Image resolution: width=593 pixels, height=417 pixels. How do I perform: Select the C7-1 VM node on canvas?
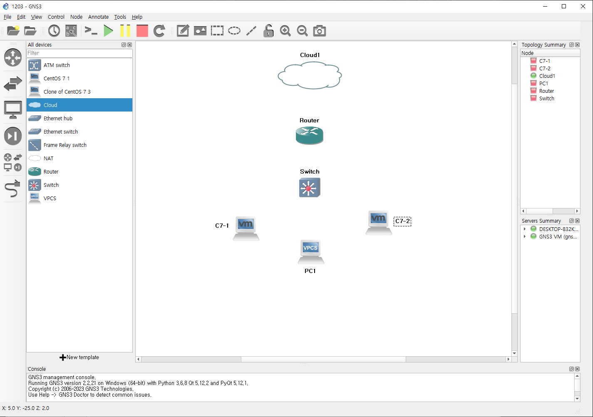246,228
